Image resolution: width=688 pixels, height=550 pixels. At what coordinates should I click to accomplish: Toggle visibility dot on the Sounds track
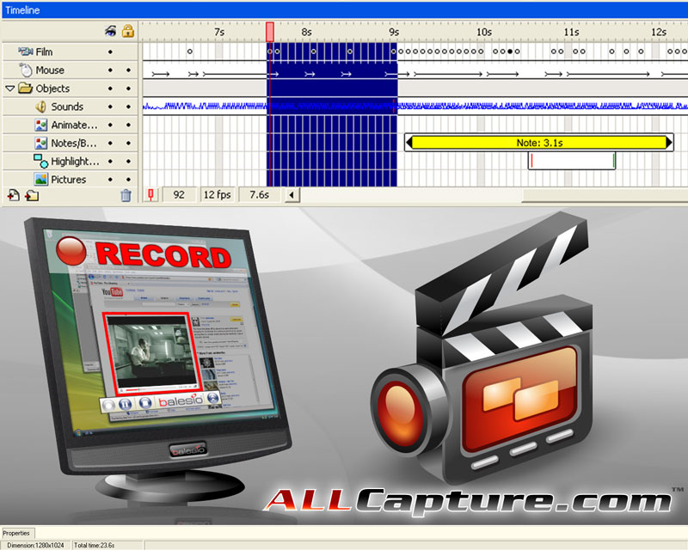[110, 106]
